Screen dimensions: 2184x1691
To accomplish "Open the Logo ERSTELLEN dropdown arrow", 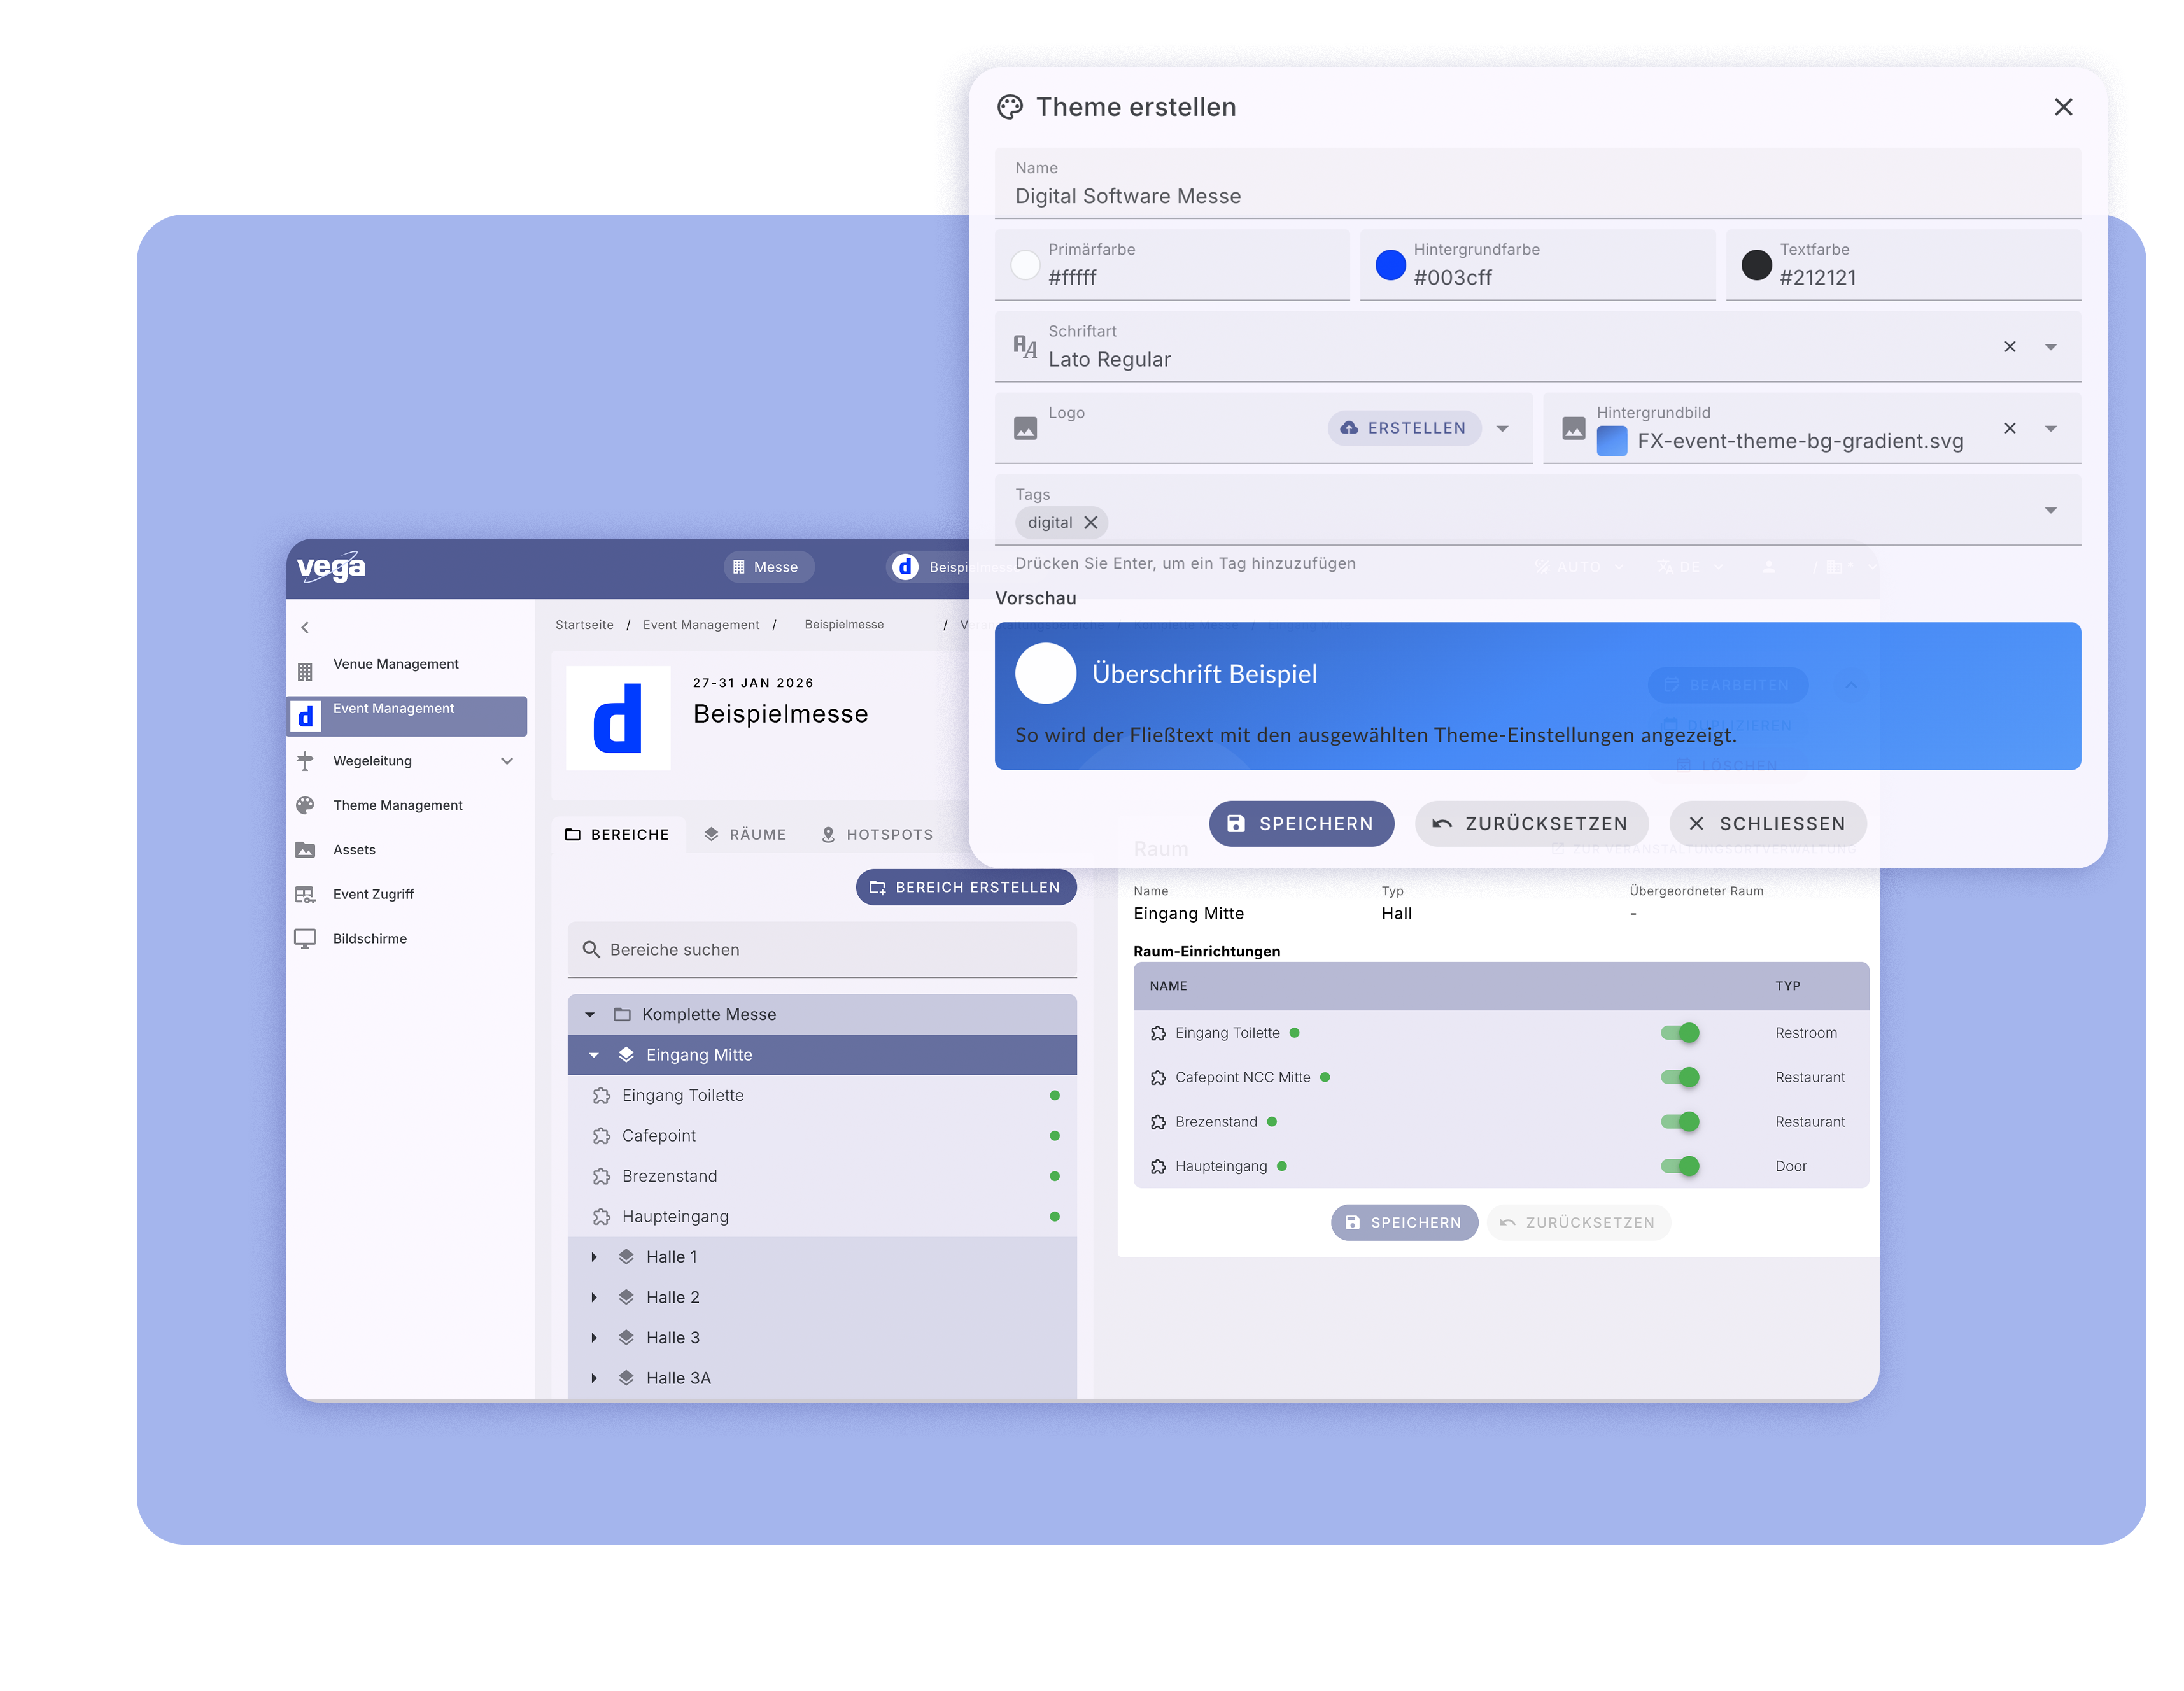I will pyautogui.click(x=1502, y=429).
